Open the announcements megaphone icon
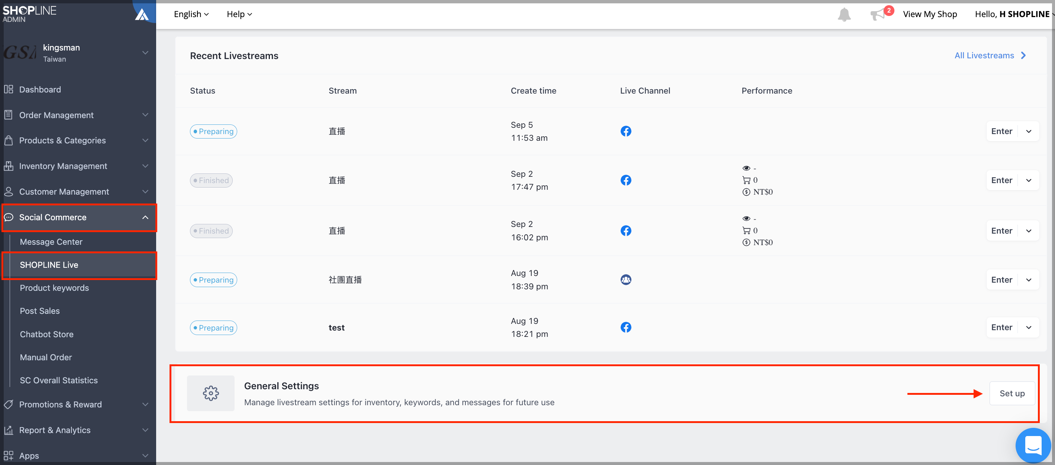The width and height of the screenshot is (1055, 465). [877, 15]
